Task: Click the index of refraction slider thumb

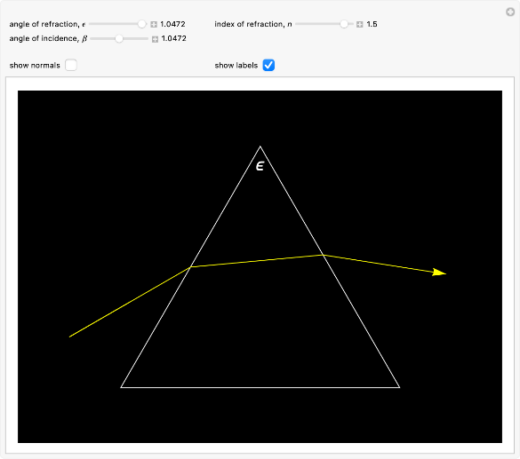Action: click(x=344, y=24)
